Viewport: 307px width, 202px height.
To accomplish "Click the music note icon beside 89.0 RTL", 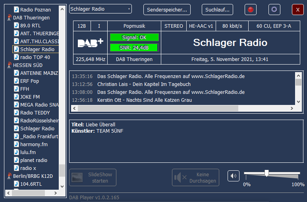I will 16,26.
